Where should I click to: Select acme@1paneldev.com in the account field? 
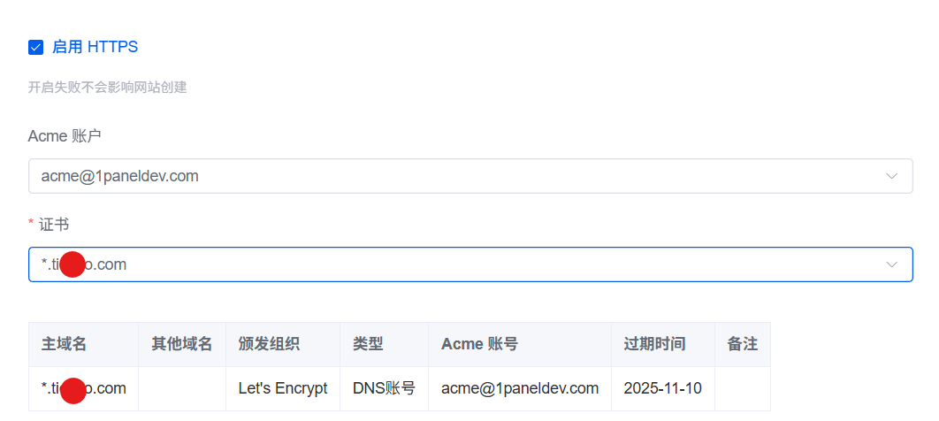click(119, 176)
